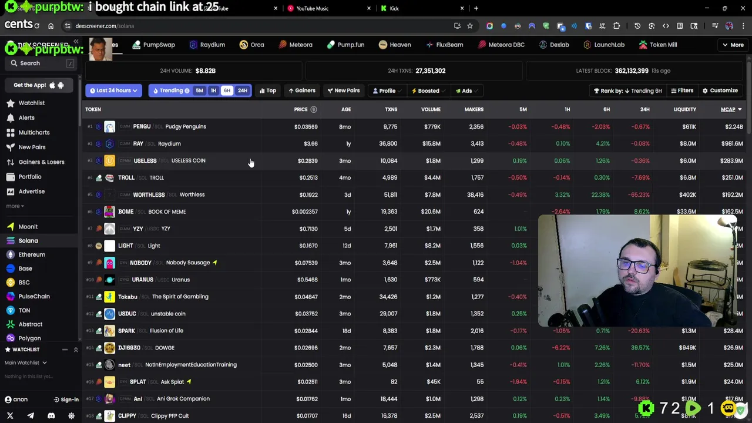Sort by VOLUME column header

coord(431,109)
